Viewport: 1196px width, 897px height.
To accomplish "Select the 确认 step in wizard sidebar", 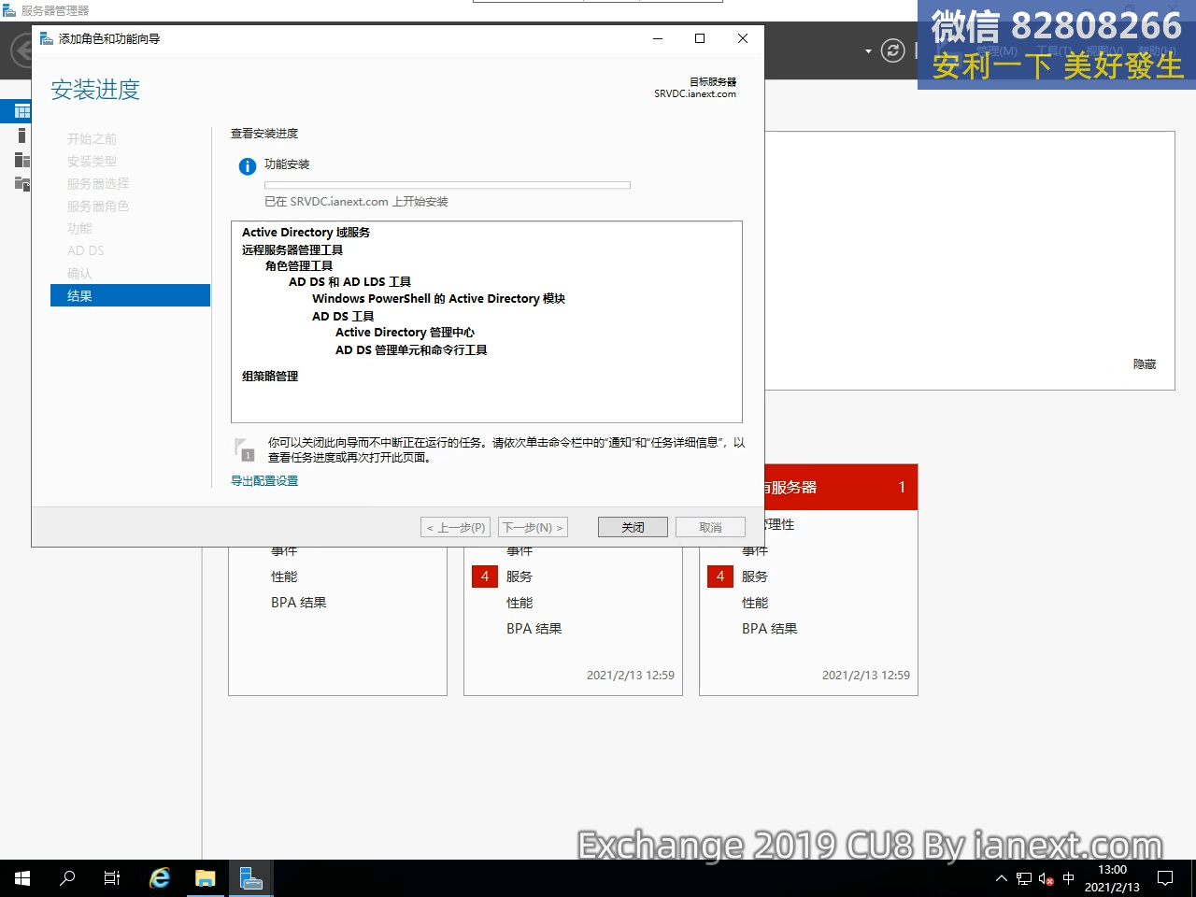I will (79, 273).
